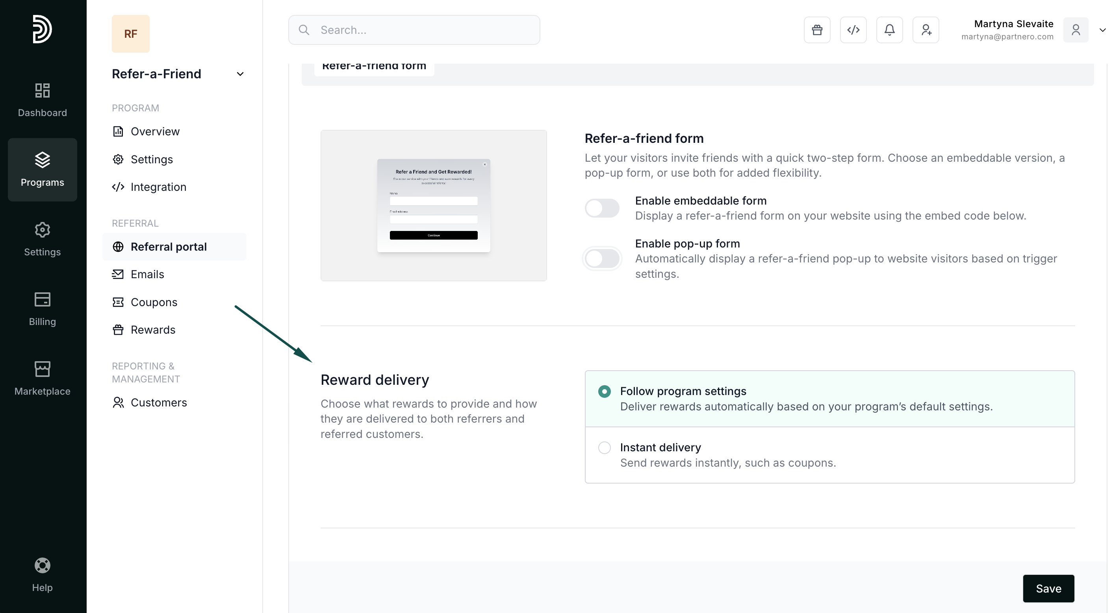Open the code embed icon in header

point(853,30)
